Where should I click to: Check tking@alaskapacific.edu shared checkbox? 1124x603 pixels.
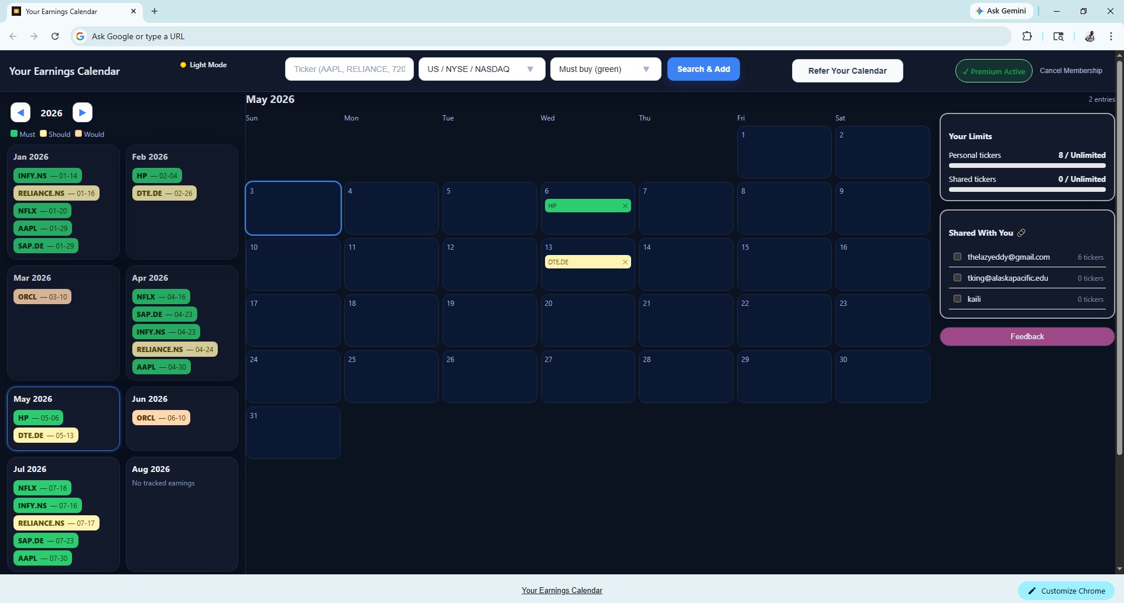click(958, 278)
